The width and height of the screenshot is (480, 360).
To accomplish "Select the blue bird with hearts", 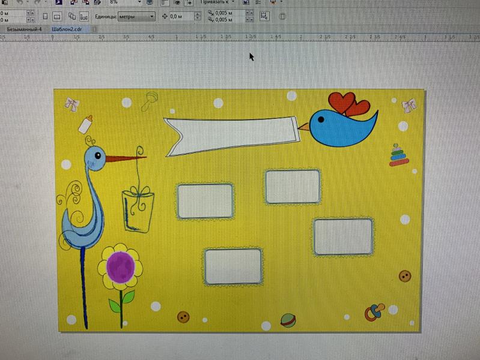I will [344, 123].
